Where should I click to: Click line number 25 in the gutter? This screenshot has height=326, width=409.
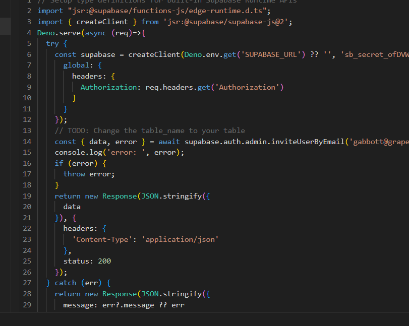click(x=27, y=261)
